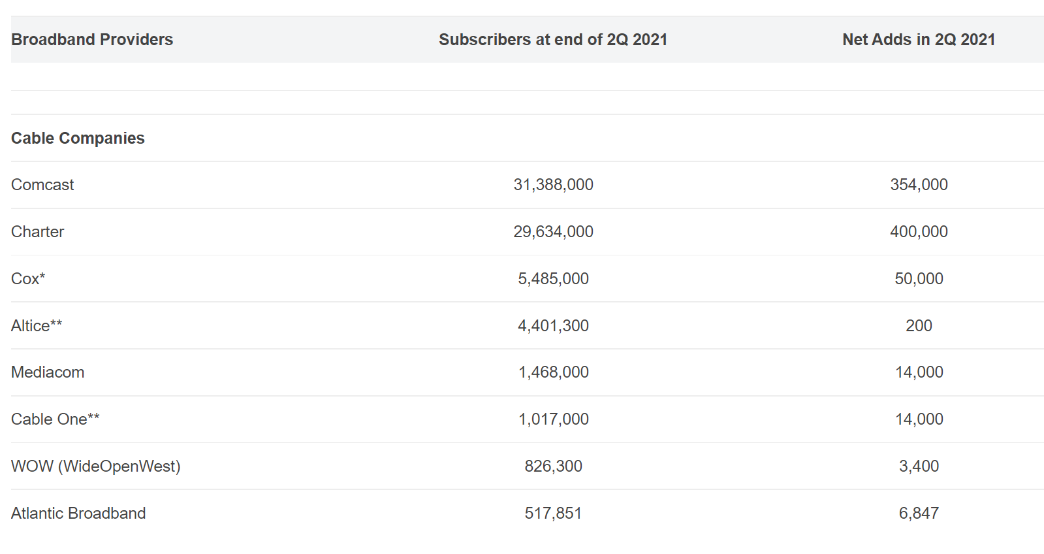Screen dimensions: 1044x554
Task: Select Altice's net adds value 200
Action: (x=918, y=325)
